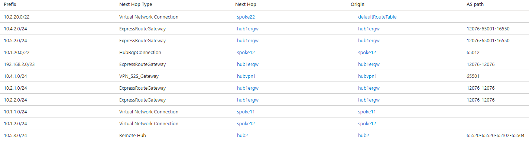Click the AS path column header

[x=475, y=4]
